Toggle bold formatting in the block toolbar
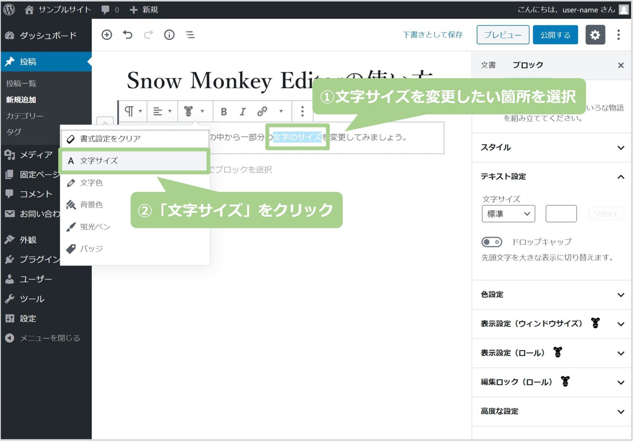The width and height of the screenshot is (634, 443). tap(225, 111)
